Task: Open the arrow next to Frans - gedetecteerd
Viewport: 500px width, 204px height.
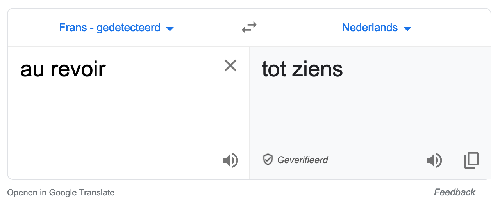Action: [170, 29]
